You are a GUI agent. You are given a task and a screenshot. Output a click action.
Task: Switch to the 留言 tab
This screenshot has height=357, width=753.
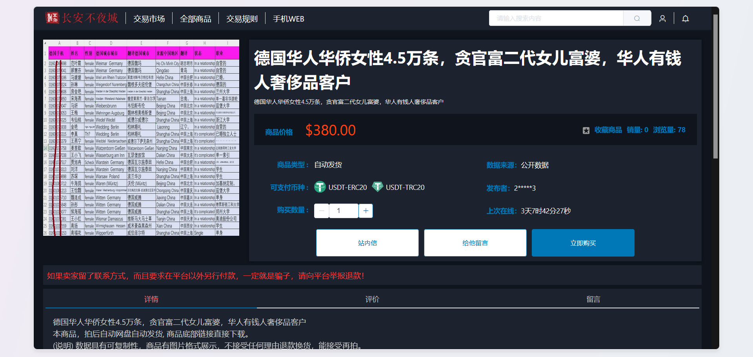pyautogui.click(x=593, y=299)
